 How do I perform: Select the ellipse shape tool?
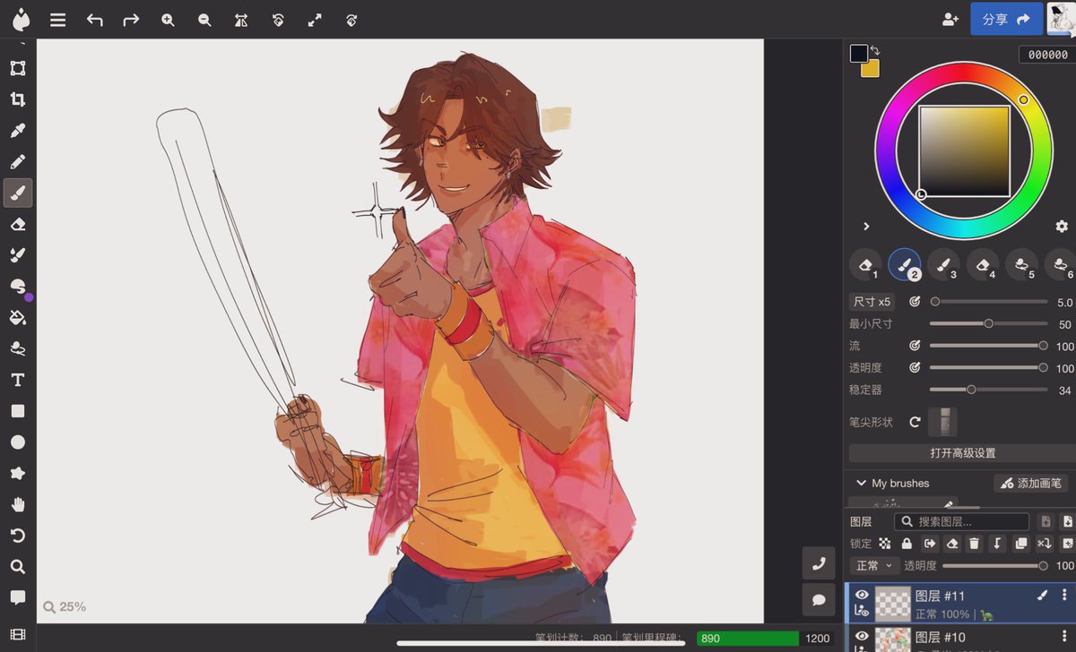(x=17, y=442)
